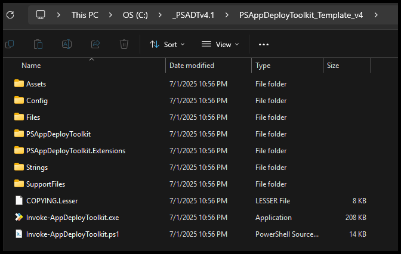Click the monitor icon in address bar
401x254 pixels.
tap(41, 14)
